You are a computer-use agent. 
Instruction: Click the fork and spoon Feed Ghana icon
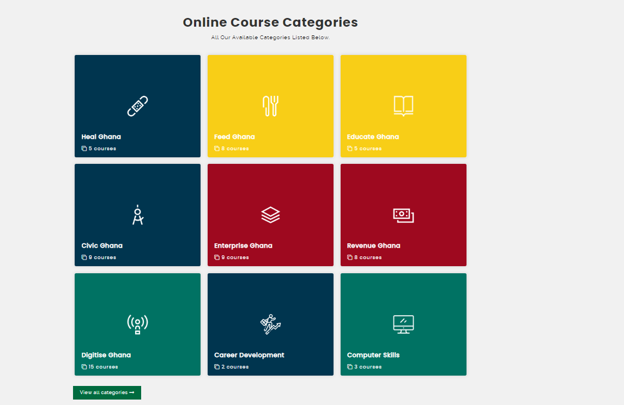pos(270,106)
